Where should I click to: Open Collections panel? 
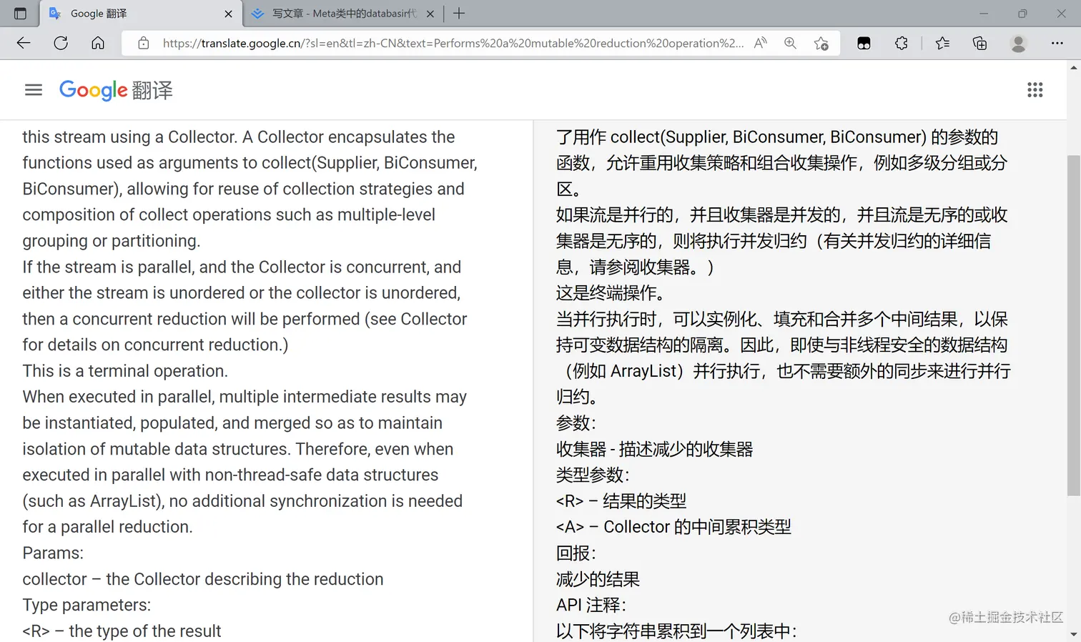click(x=979, y=43)
